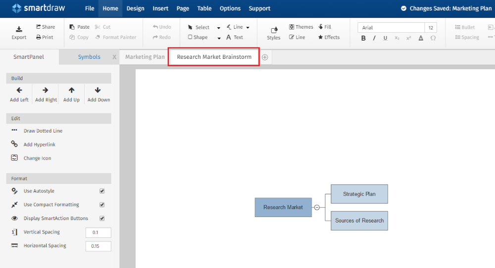Expand the Shape tool dropdown arrow
495x268 pixels.
pos(219,38)
